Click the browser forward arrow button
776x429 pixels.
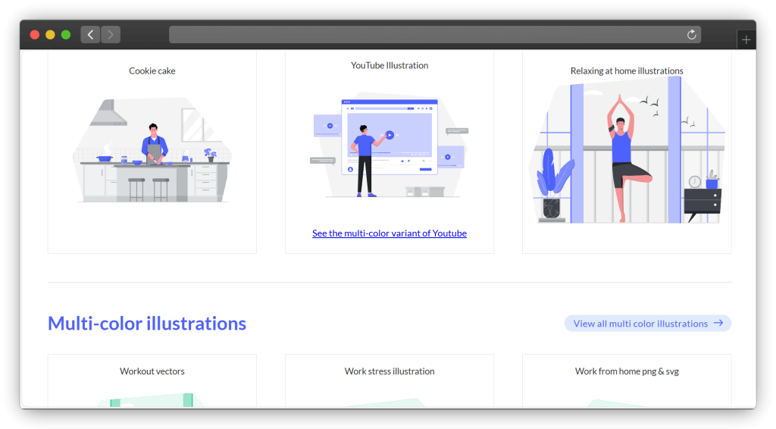(x=111, y=35)
